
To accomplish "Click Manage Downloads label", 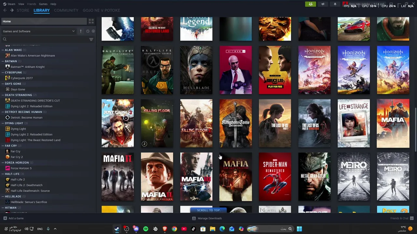I will tap(210, 218).
